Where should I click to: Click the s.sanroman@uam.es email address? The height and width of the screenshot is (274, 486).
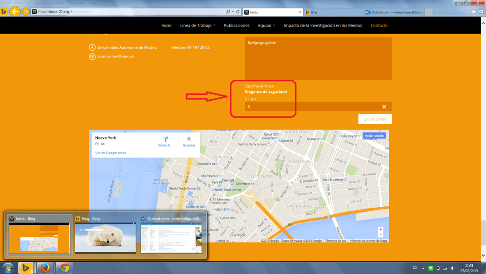(x=116, y=56)
